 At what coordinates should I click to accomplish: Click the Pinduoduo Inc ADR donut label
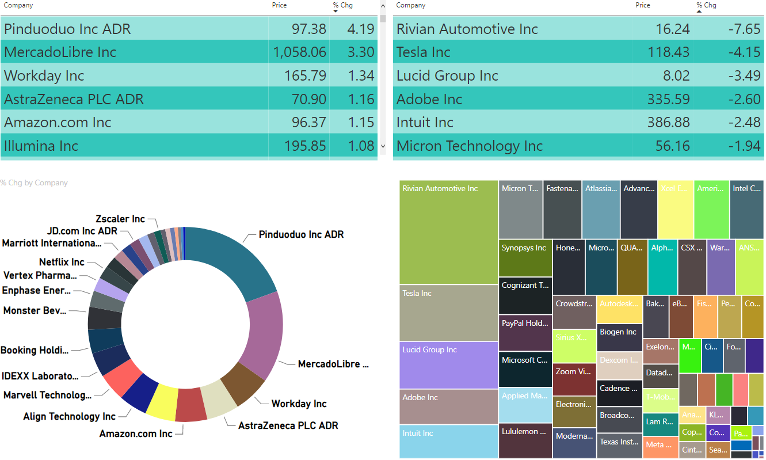[x=301, y=234]
